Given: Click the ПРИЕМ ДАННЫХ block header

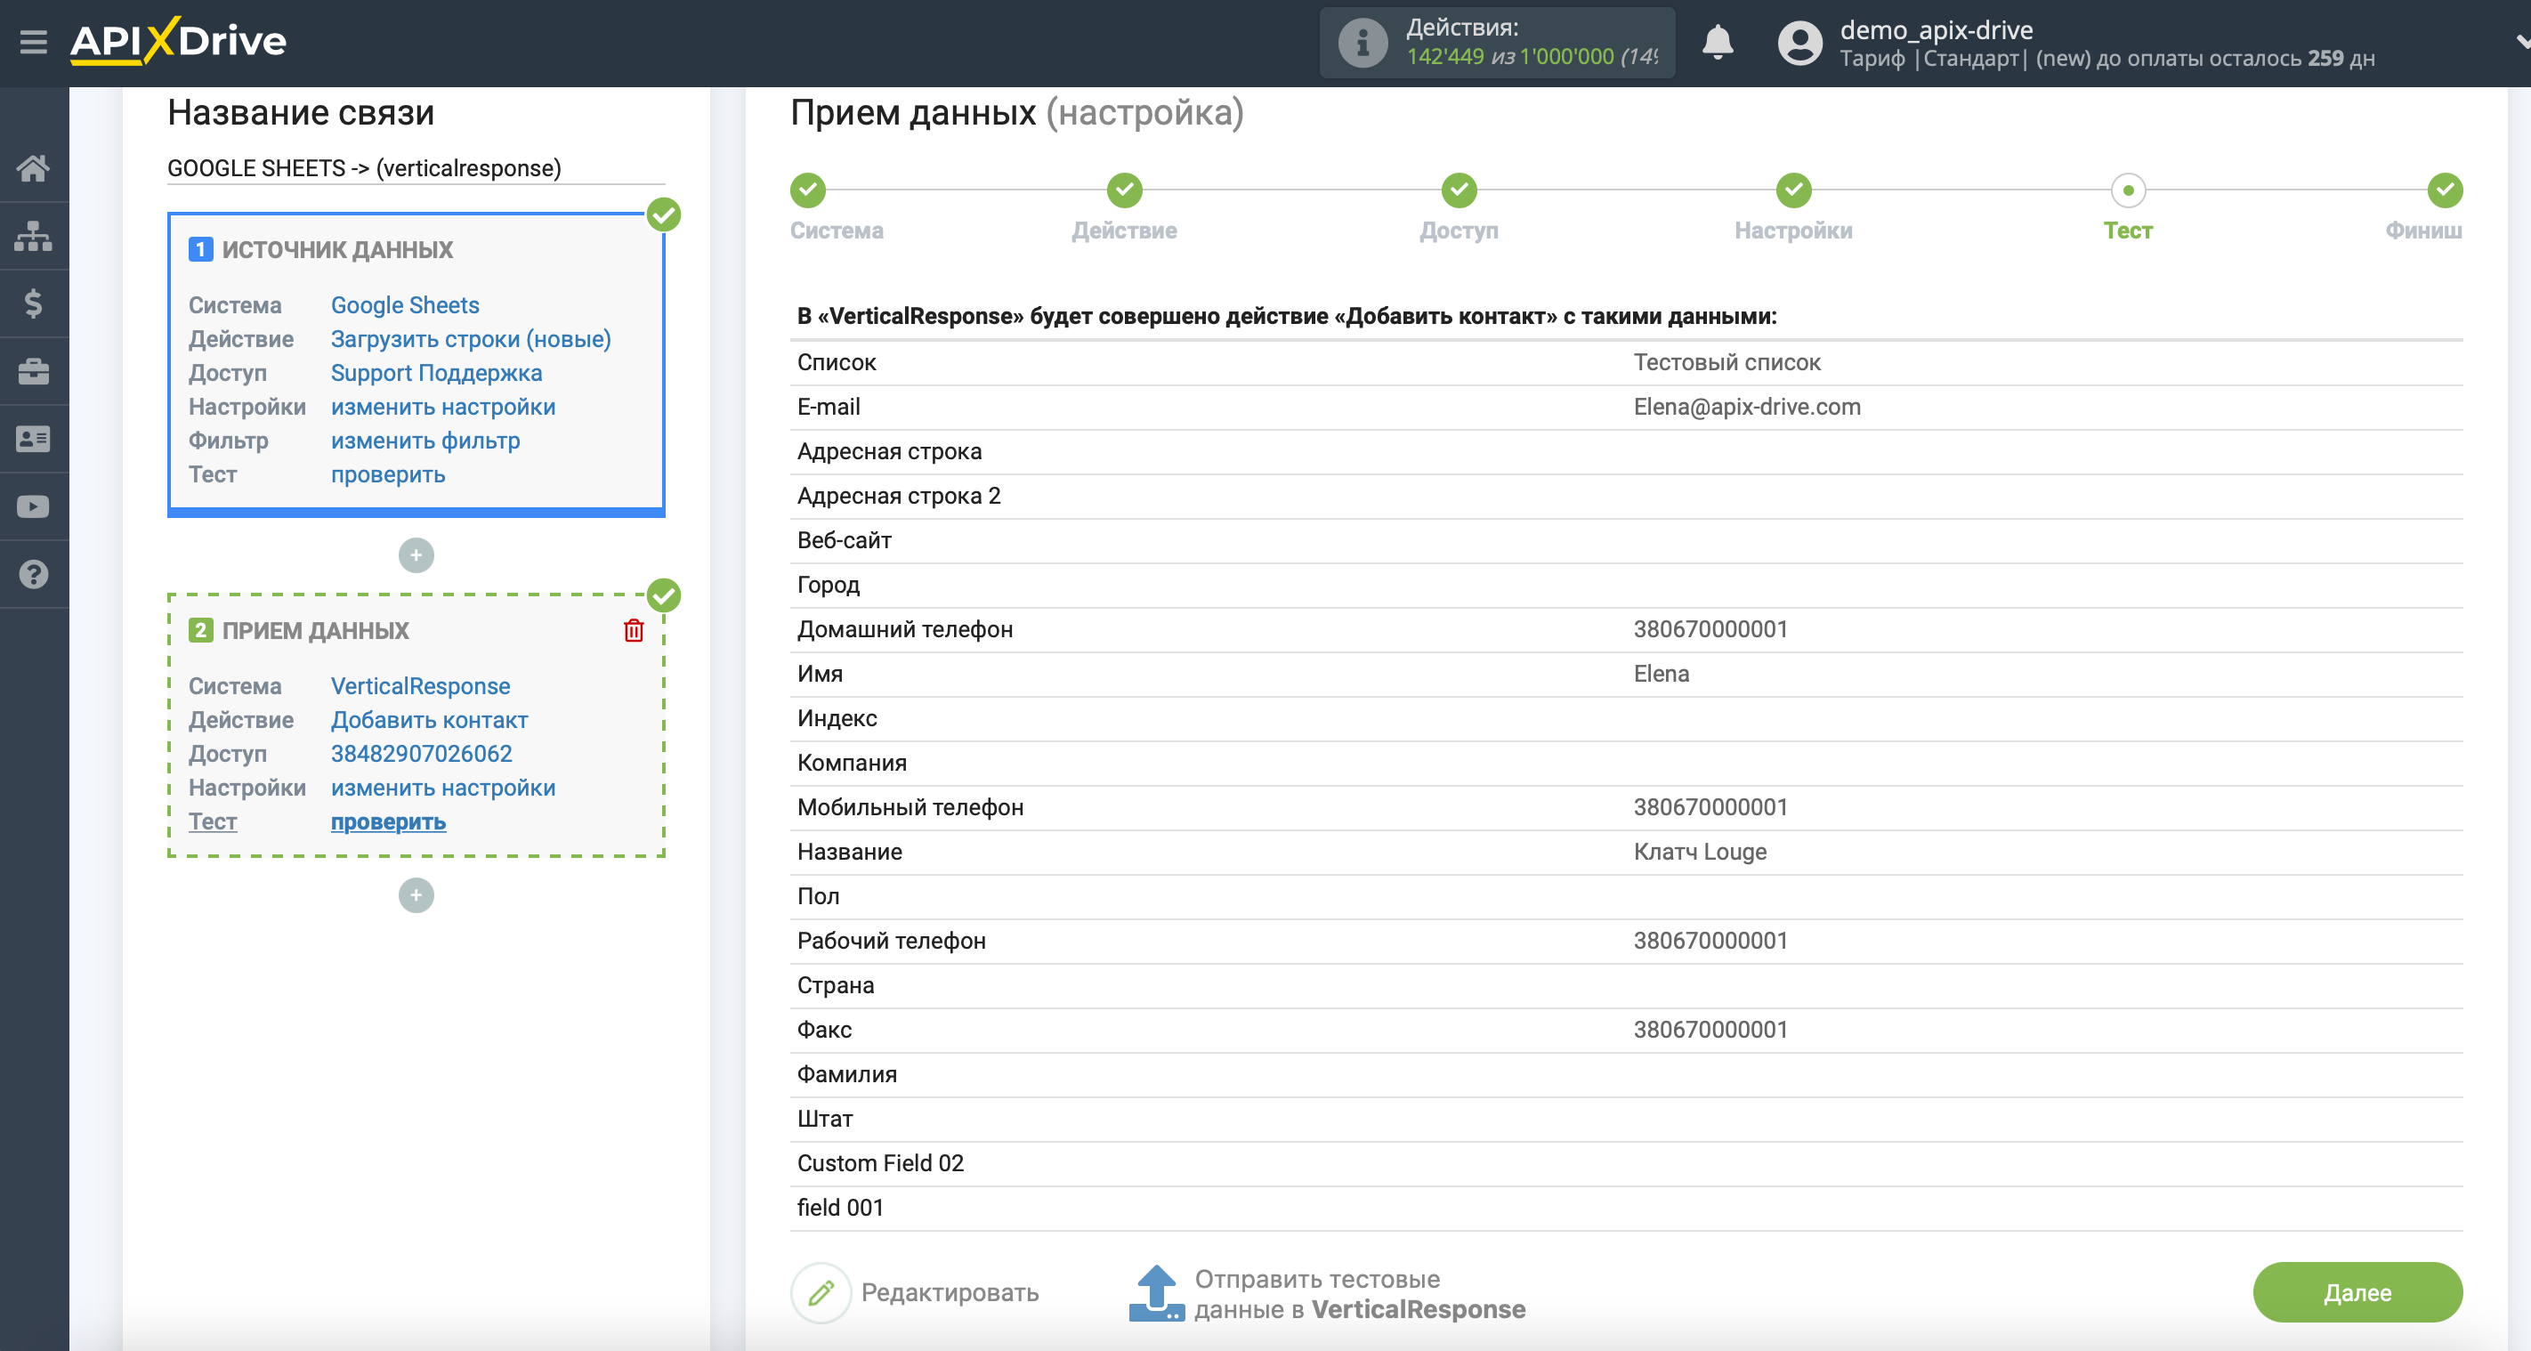Looking at the screenshot, I should point(314,631).
